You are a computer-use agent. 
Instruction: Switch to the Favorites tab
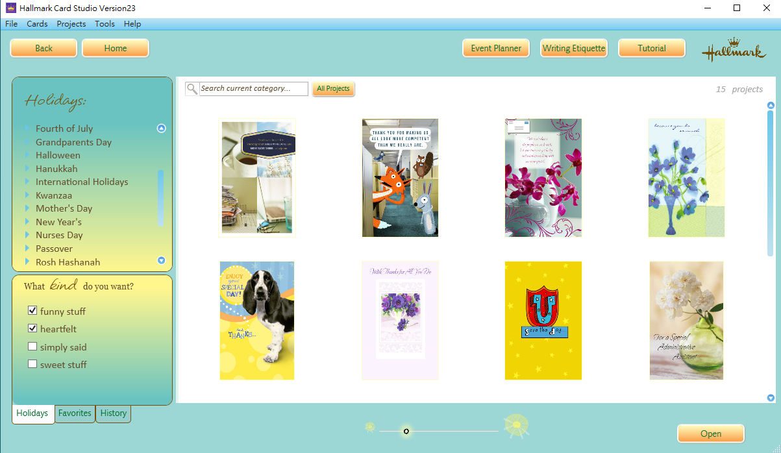pyautogui.click(x=75, y=413)
